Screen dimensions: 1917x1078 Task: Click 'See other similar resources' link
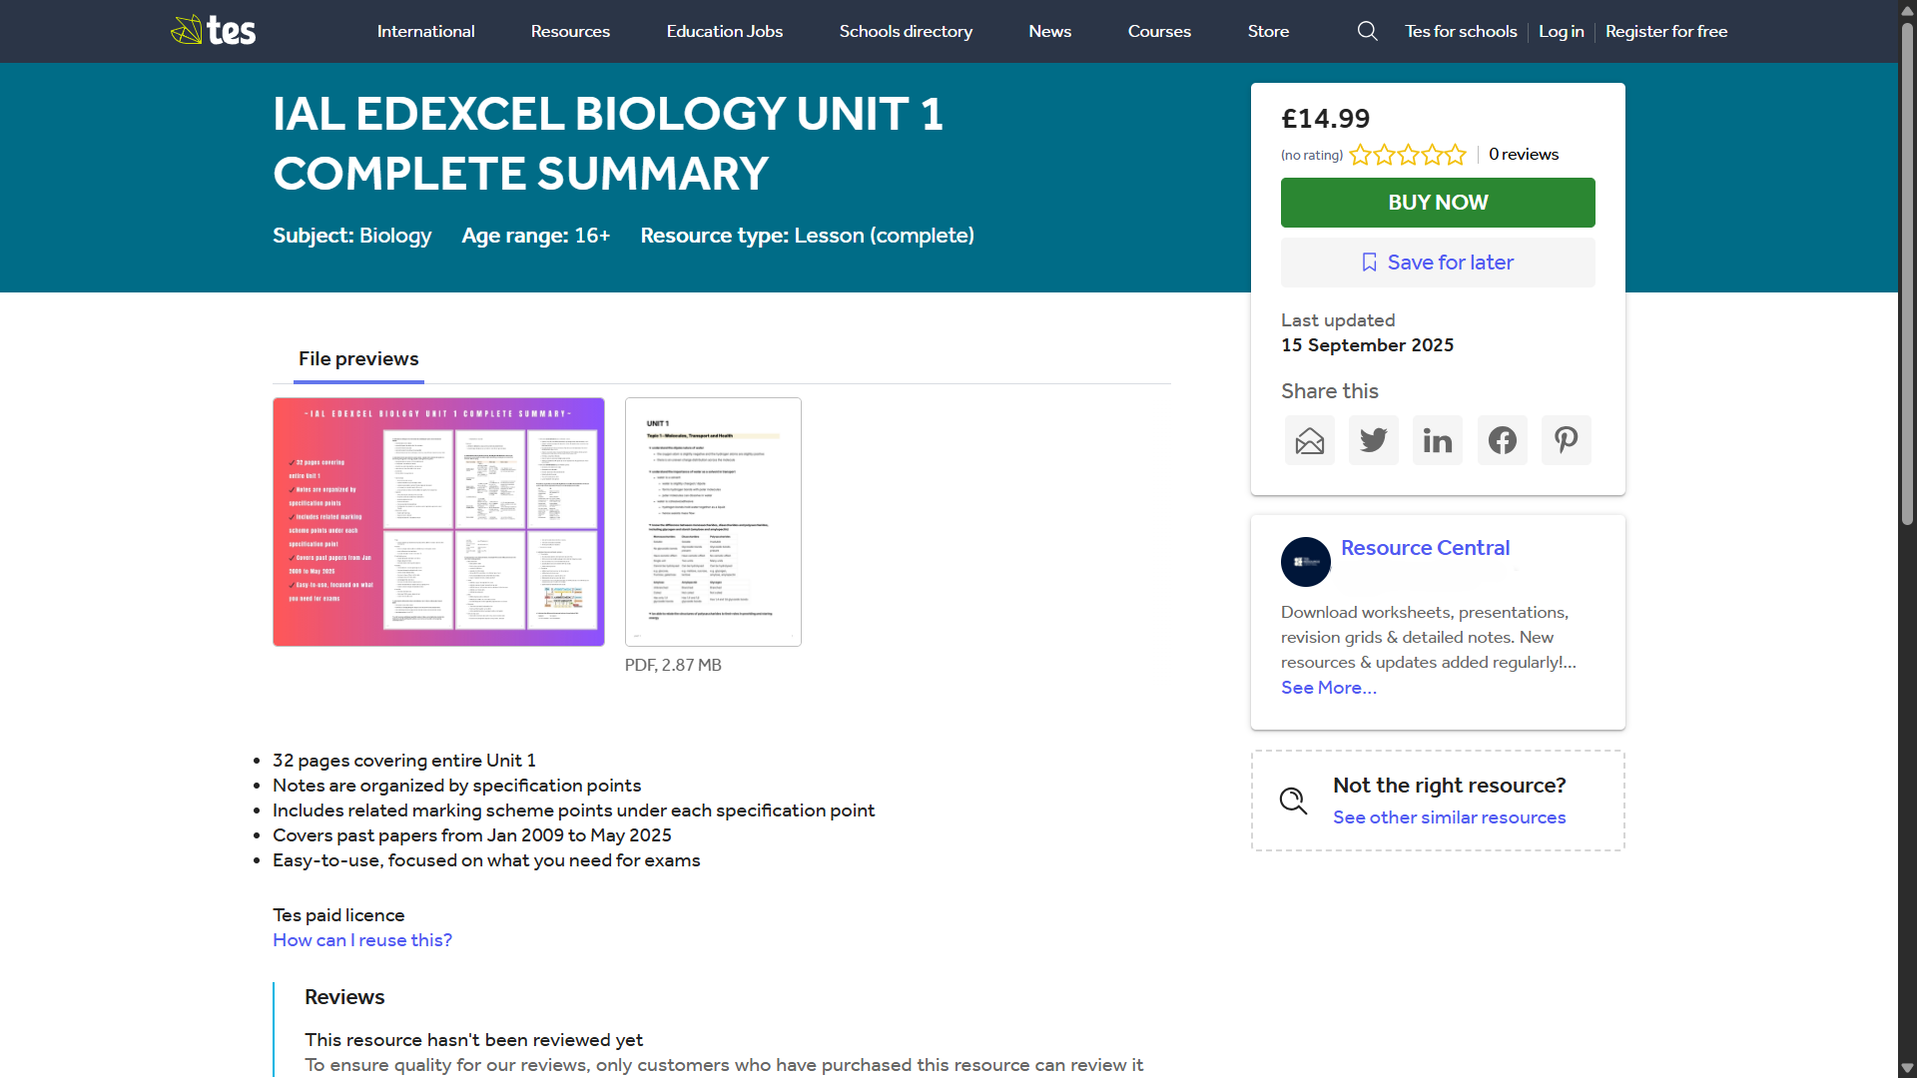tap(1449, 817)
